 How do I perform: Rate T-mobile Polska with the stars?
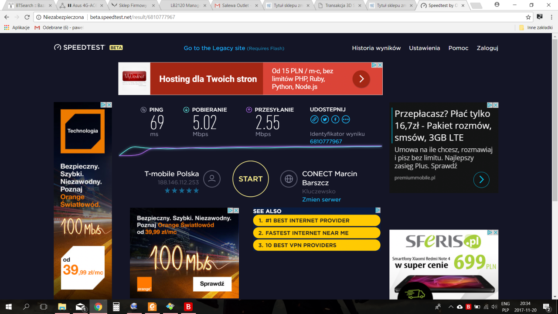tap(182, 191)
